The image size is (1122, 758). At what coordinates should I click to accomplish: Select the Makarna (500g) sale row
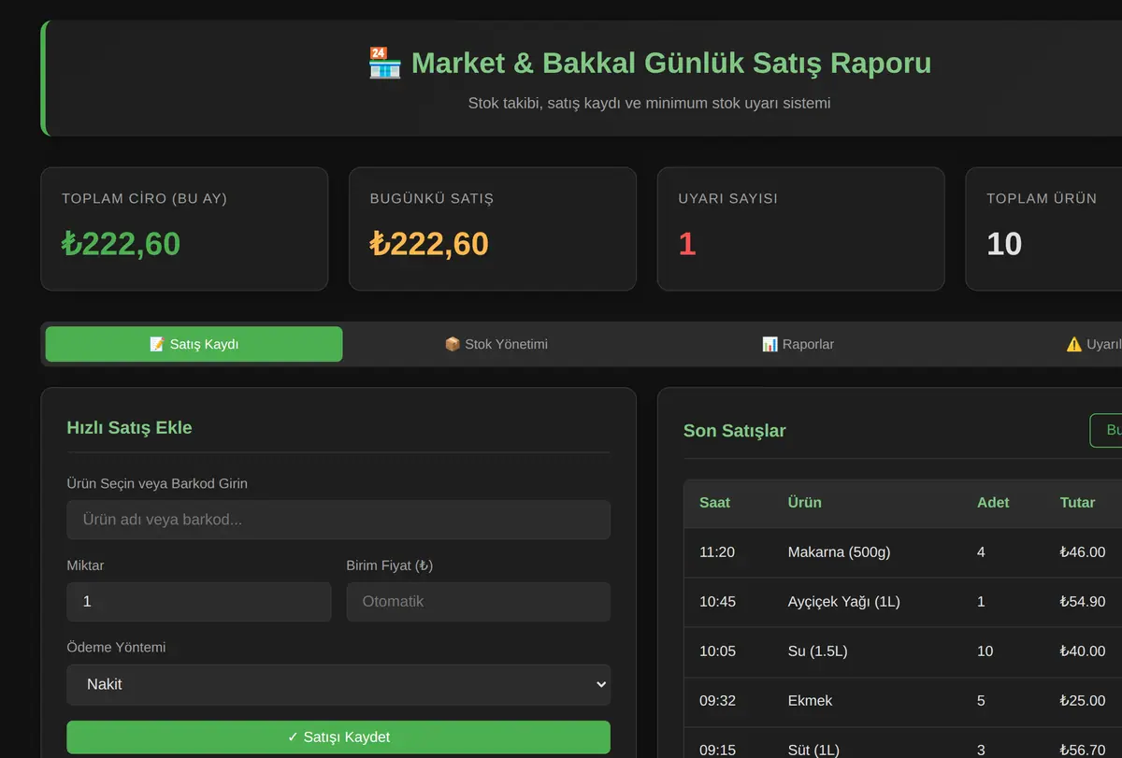coord(903,552)
